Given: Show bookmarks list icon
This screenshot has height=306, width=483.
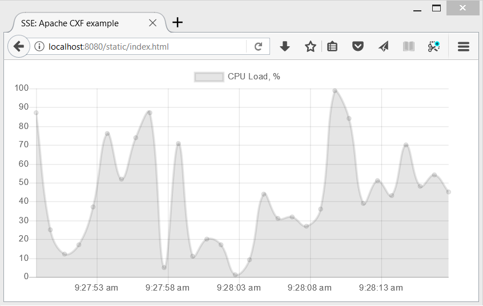Looking at the screenshot, I should 332,47.
